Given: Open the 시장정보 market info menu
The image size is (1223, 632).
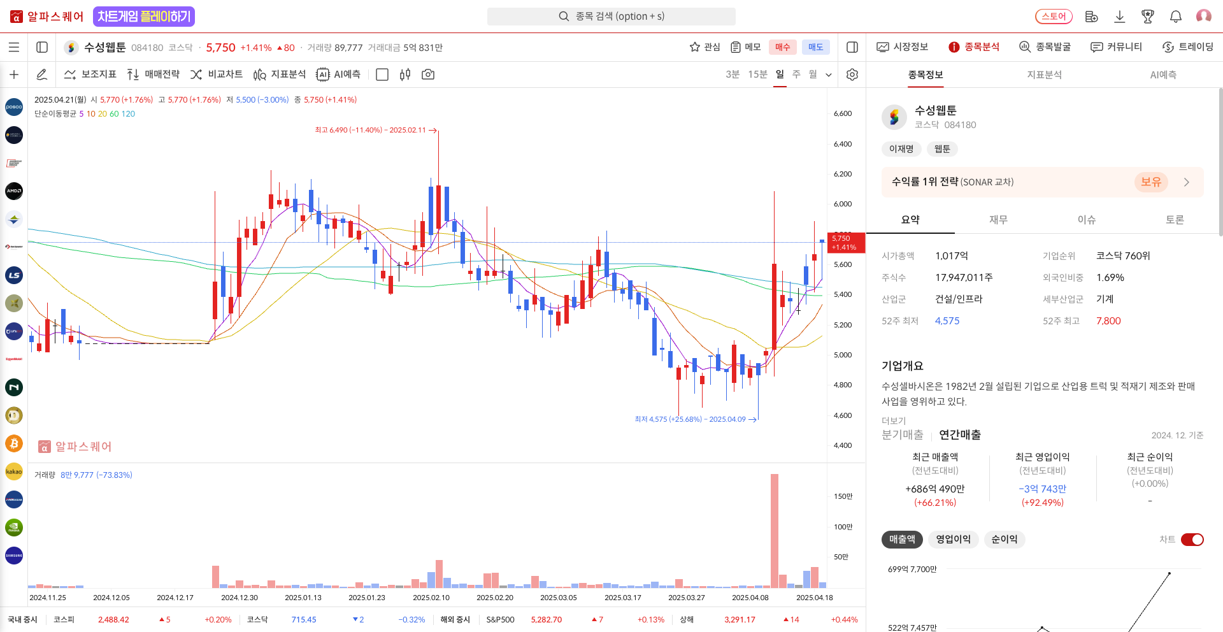Looking at the screenshot, I should 903,47.
